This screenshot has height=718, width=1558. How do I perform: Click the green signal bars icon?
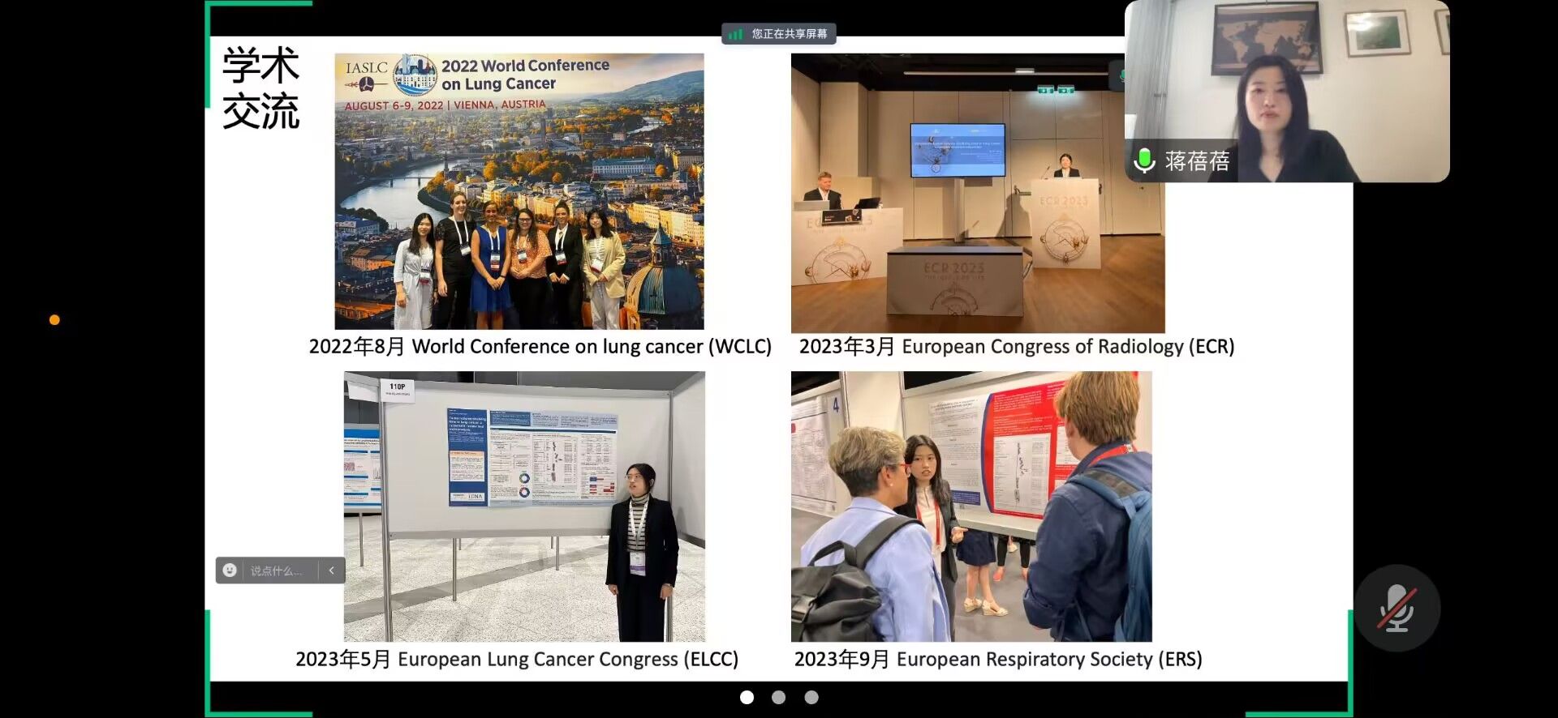(x=735, y=34)
